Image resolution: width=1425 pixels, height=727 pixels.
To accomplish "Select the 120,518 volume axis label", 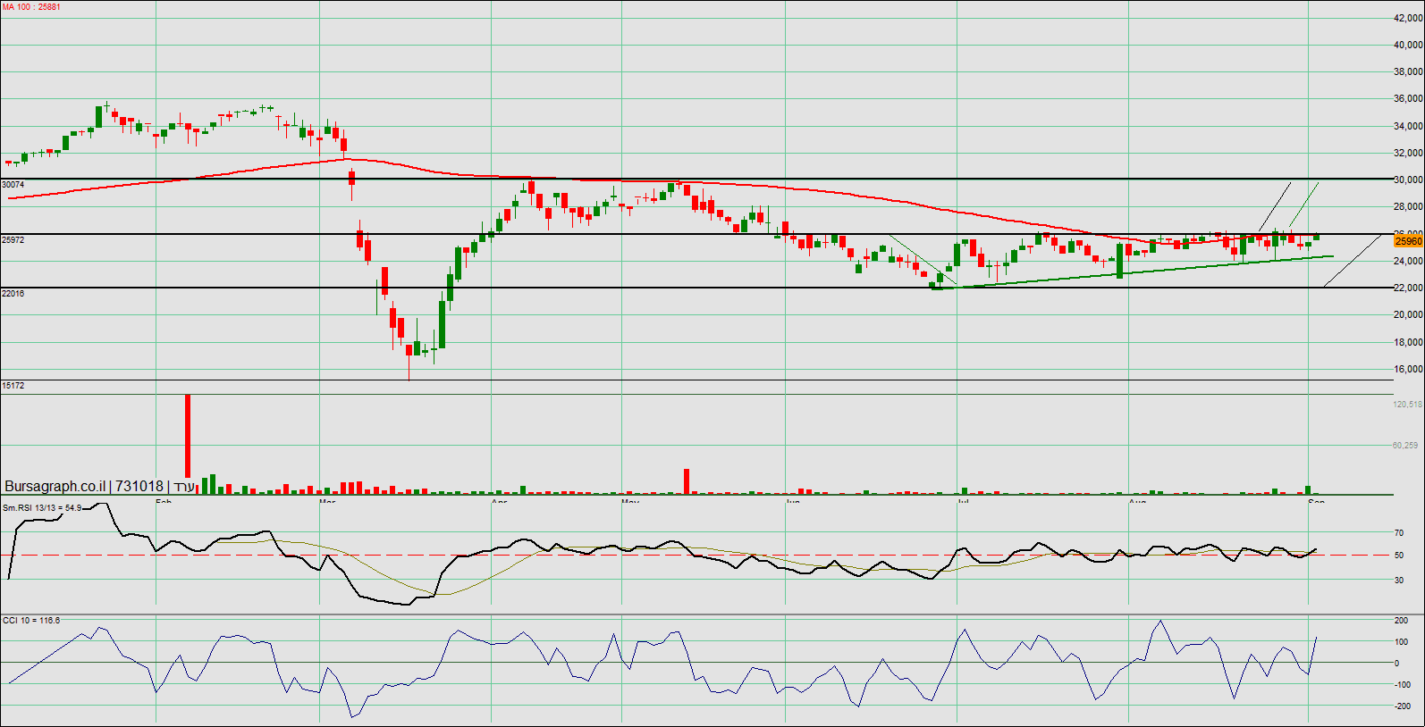I will [1406, 405].
